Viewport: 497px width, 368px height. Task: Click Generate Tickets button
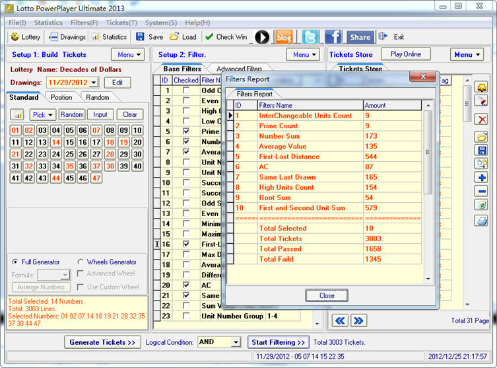point(102,342)
